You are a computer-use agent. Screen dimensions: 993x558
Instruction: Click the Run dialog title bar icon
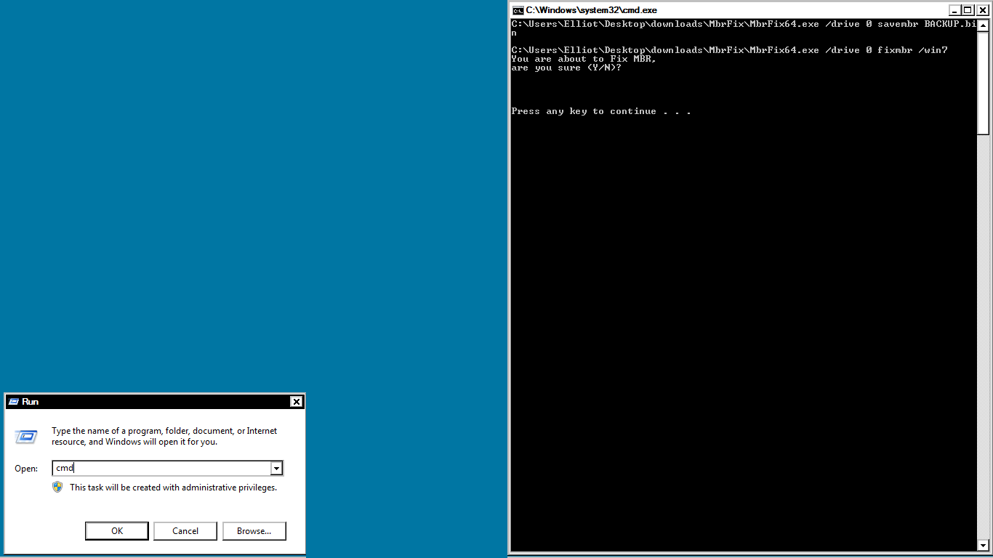pyautogui.click(x=12, y=401)
